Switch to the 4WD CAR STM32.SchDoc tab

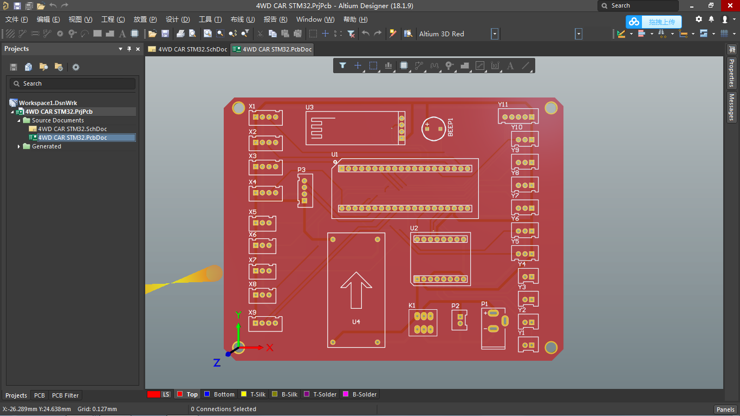click(188, 49)
